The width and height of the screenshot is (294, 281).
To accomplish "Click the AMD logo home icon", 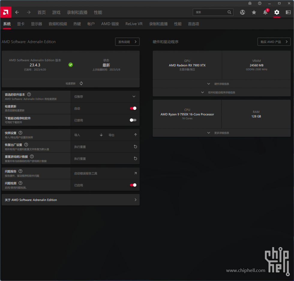I will pos(6,12).
